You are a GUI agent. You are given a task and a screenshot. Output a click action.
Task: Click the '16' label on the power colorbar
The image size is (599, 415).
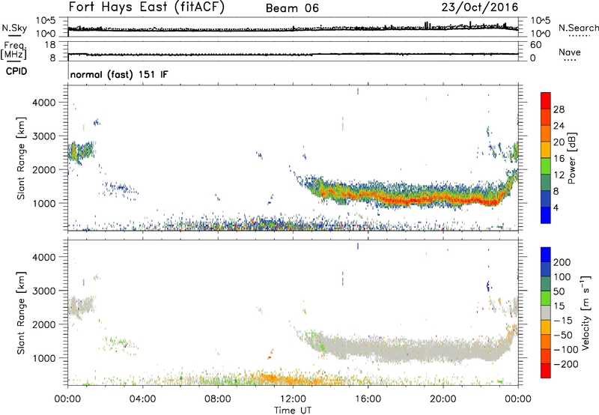pos(559,159)
